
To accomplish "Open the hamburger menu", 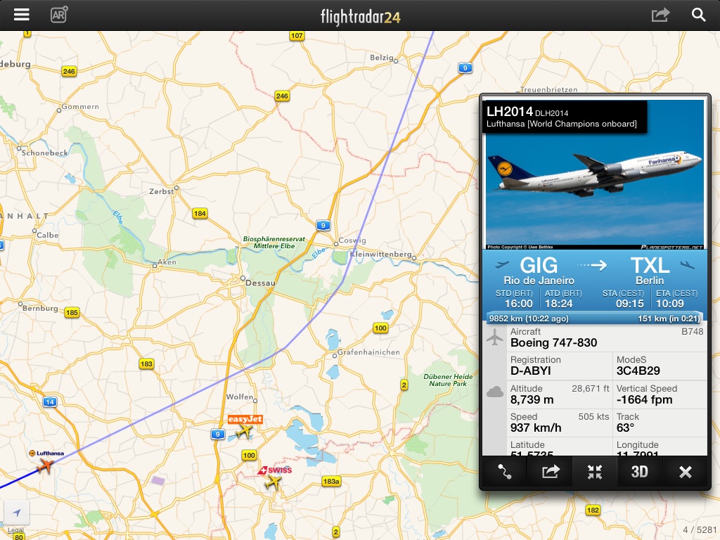I will 22,15.
